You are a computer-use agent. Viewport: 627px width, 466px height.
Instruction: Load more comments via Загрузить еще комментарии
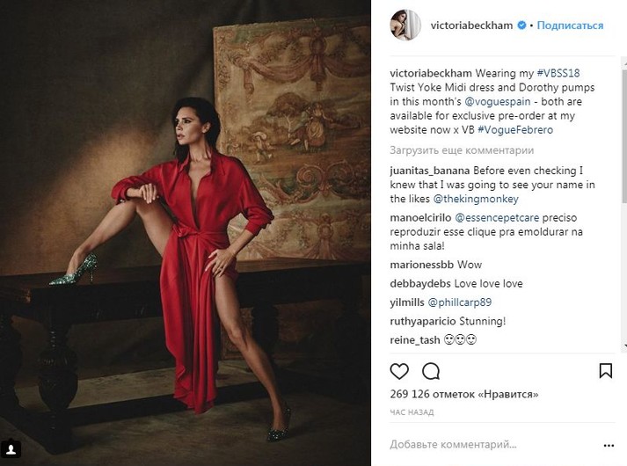pos(462,150)
